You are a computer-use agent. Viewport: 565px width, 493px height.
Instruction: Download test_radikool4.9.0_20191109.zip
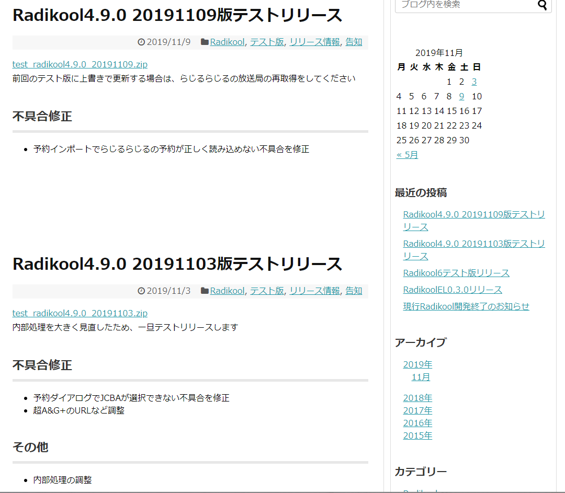[80, 64]
